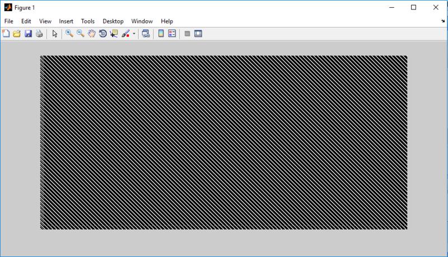This screenshot has width=448, height=257.
Task: Select the Brush data tool
Action: point(126,34)
